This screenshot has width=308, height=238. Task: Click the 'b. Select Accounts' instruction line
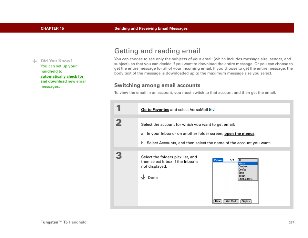click(x=206, y=143)
